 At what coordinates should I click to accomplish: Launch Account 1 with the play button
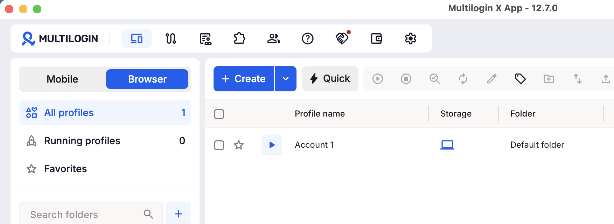pyautogui.click(x=272, y=145)
